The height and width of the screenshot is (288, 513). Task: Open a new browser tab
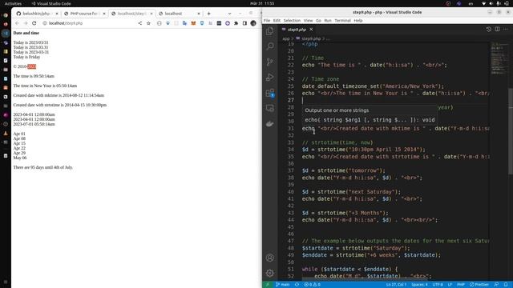pyautogui.click(x=208, y=14)
